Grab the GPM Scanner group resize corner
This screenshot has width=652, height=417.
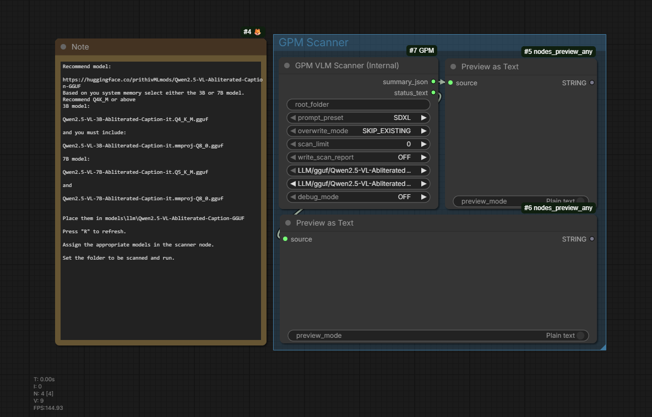[x=604, y=347]
